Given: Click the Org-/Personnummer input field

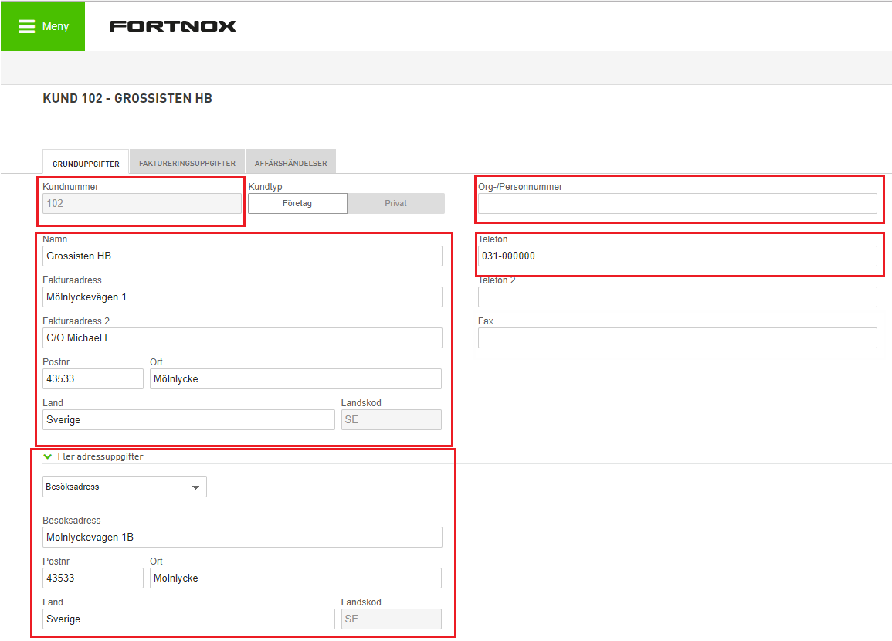Looking at the screenshot, I should [x=677, y=203].
